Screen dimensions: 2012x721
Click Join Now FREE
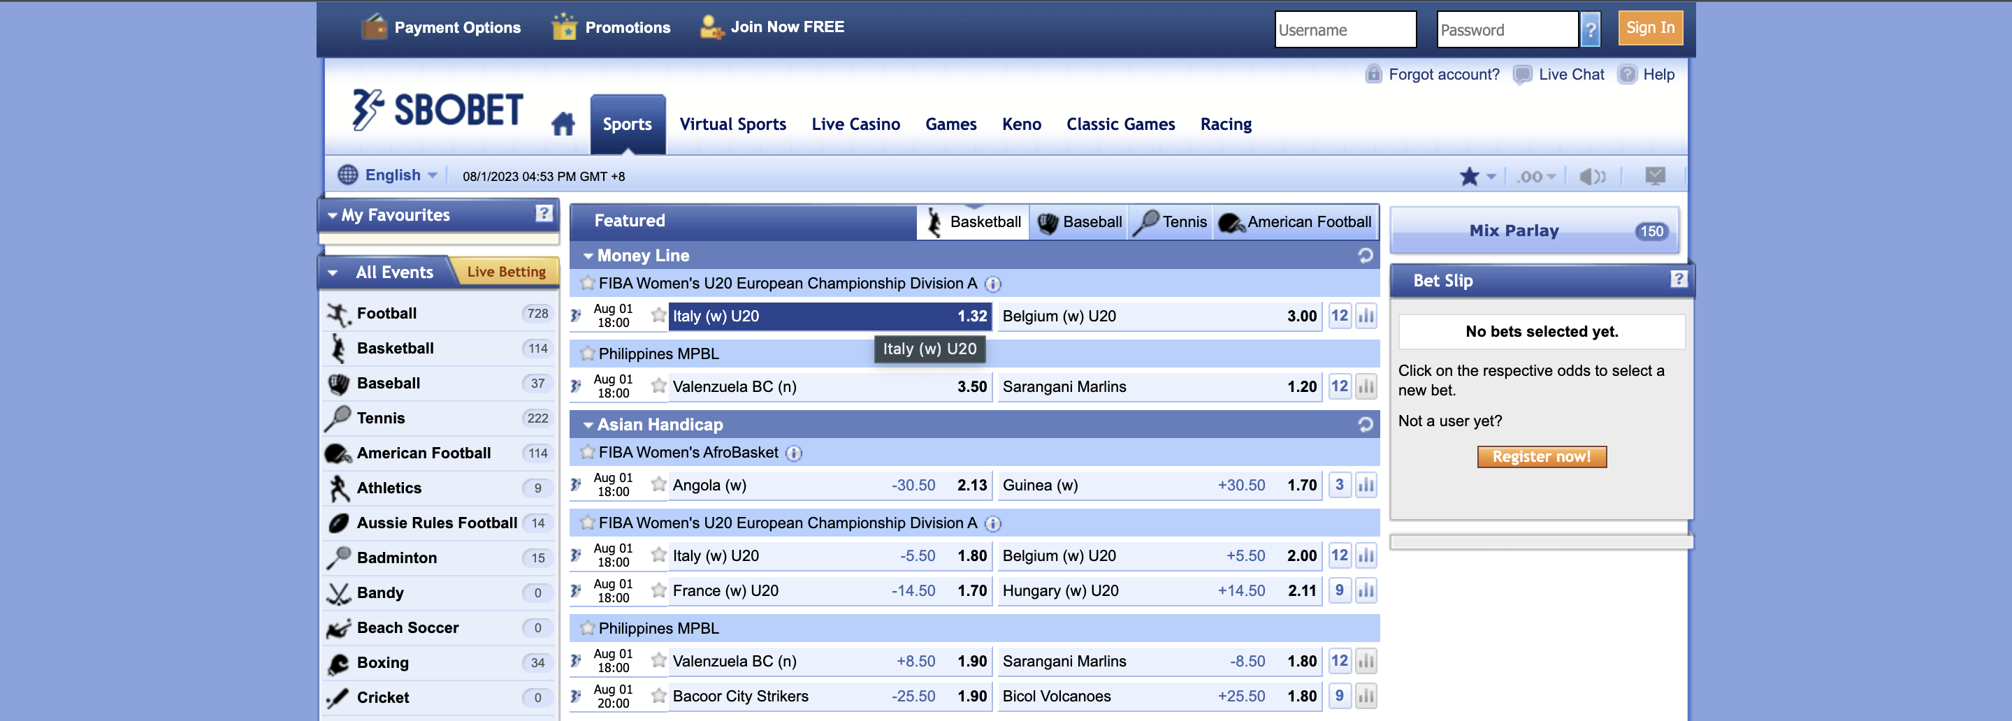[x=772, y=27]
